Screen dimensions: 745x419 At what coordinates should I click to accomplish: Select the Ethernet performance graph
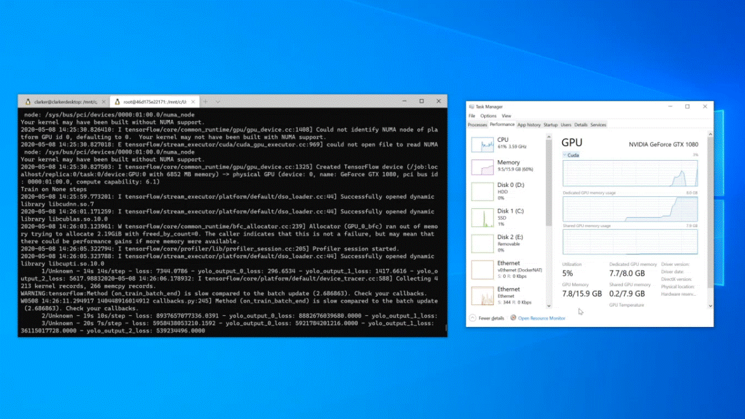click(x=482, y=295)
